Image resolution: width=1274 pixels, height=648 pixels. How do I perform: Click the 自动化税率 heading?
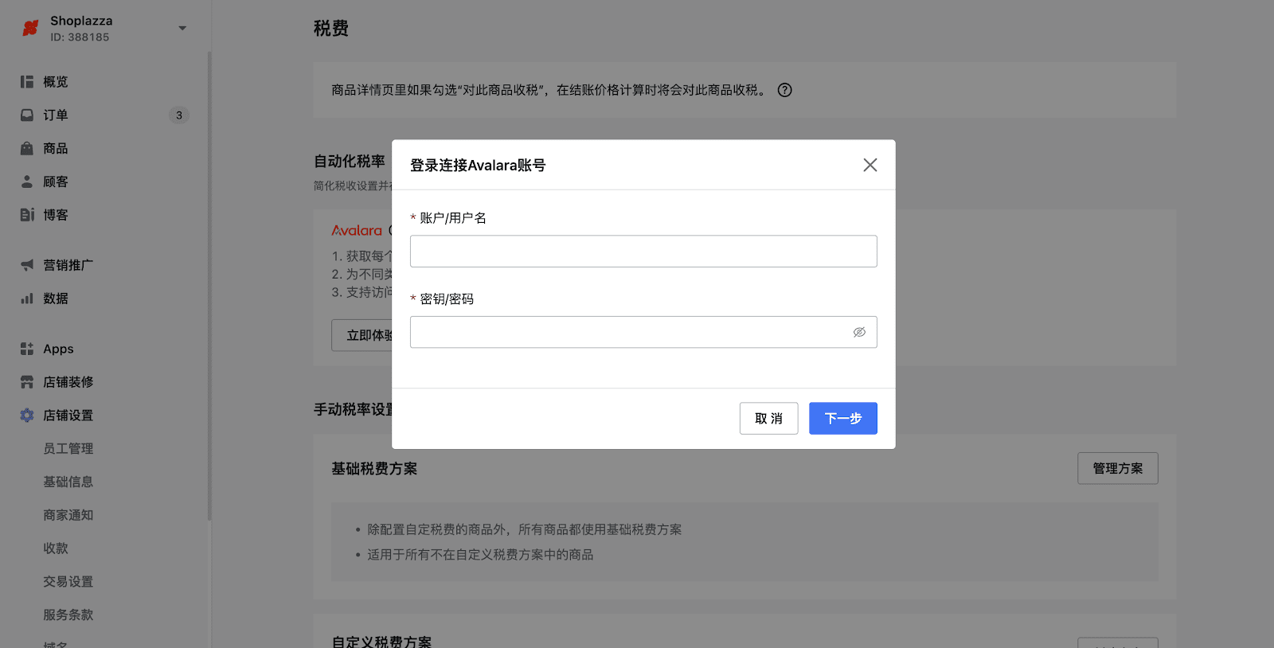pyautogui.click(x=350, y=162)
